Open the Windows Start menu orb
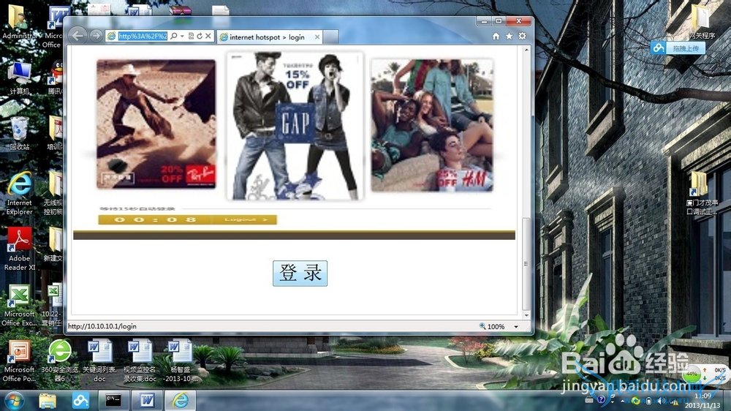 coord(13,400)
